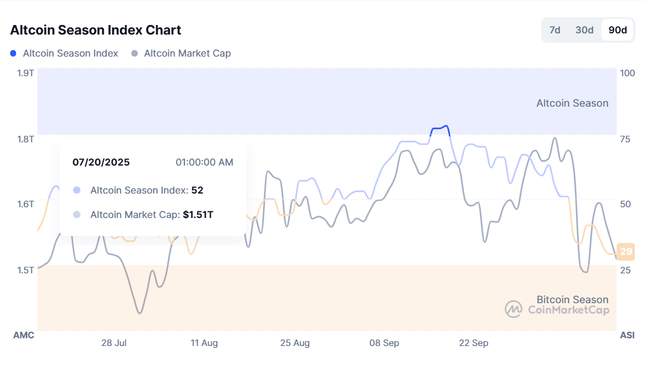The image size is (645, 377).
Task: Click the tooltip's Altcoin Season Index dot
Action: [x=76, y=191]
